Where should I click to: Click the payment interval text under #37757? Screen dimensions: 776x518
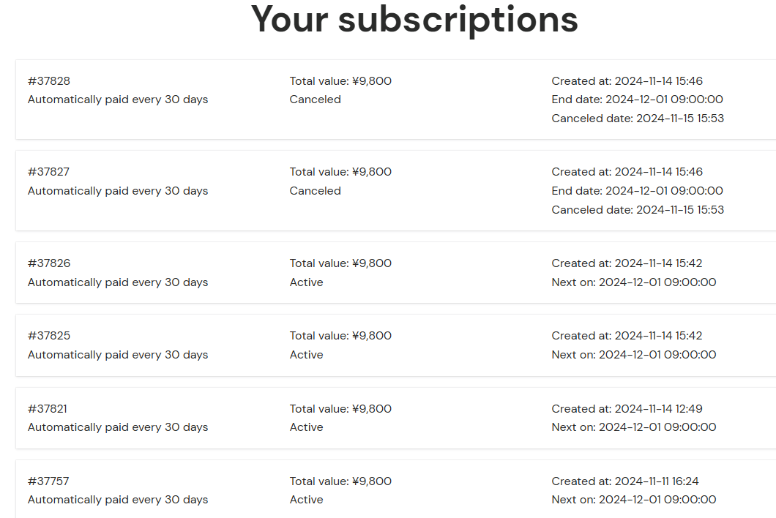tap(118, 500)
